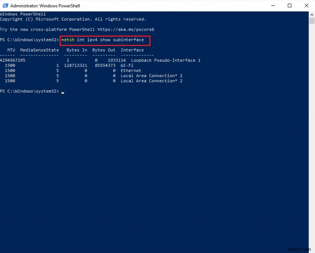The width and height of the screenshot is (315, 253).
Task: Click the 1500 MTU in Ethernet row
Action: pyautogui.click(x=10, y=71)
